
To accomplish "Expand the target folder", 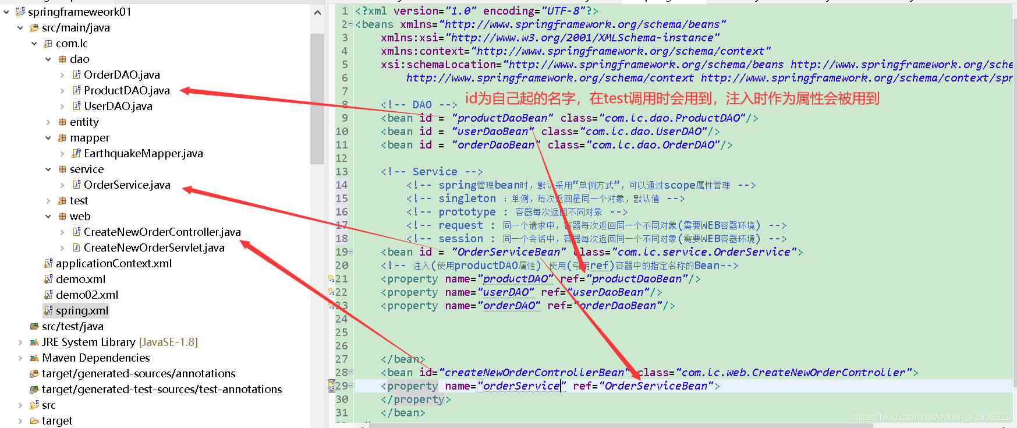I will 20,420.
